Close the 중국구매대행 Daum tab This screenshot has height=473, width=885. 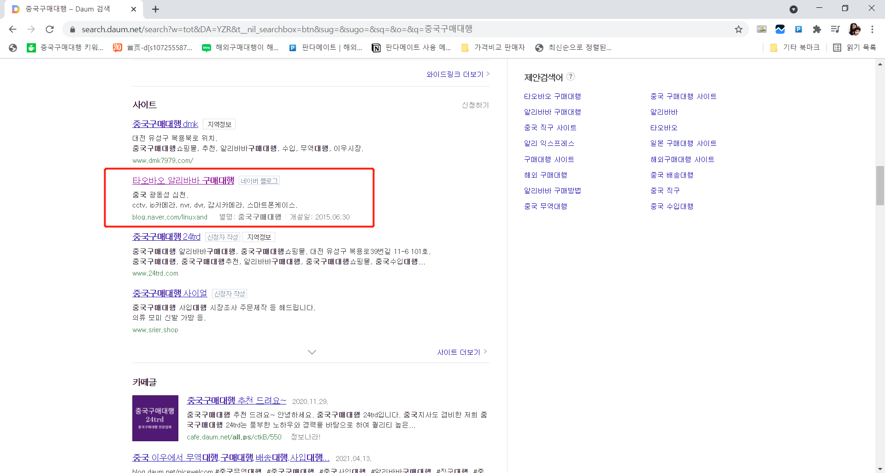click(134, 9)
